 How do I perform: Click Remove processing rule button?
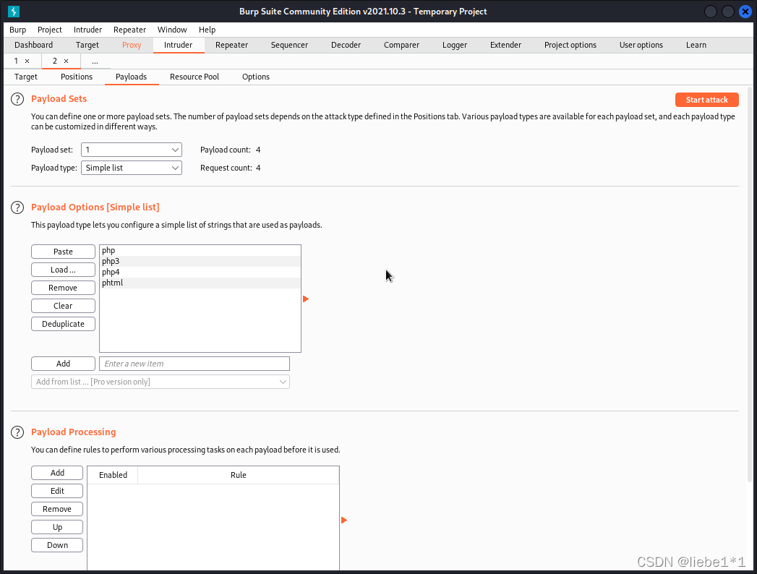point(57,509)
